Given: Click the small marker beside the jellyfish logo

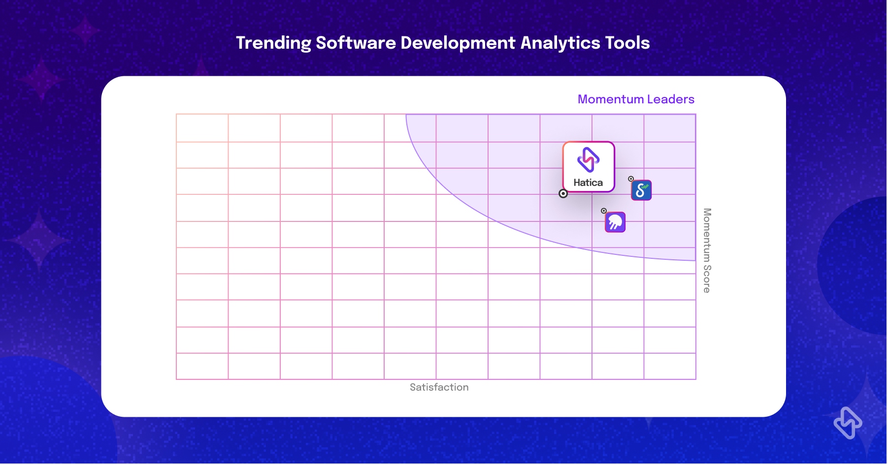Looking at the screenshot, I should [604, 211].
